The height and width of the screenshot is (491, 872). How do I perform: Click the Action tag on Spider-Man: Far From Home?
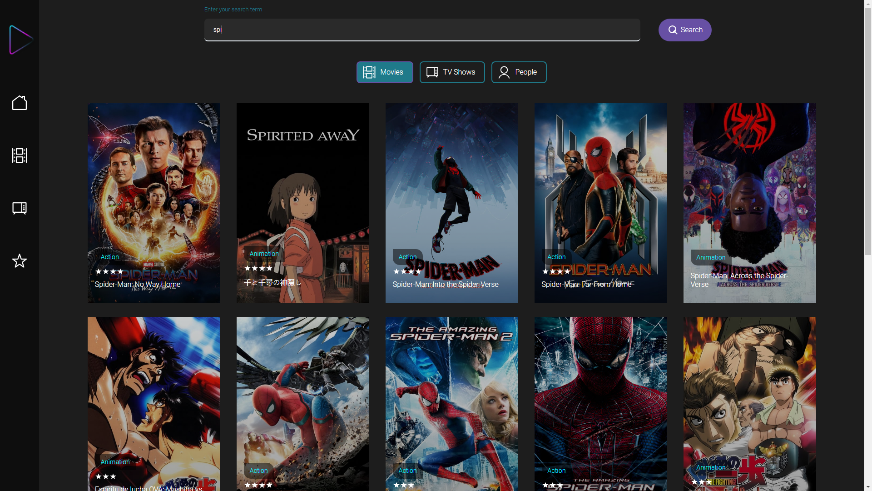[x=556, y=257]
